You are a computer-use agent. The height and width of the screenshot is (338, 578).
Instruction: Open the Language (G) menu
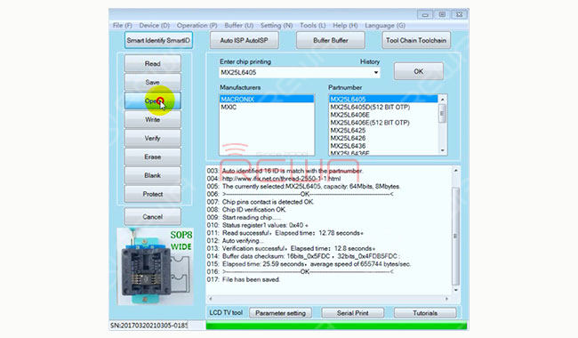pyautogui.click(x=385, y=26)
